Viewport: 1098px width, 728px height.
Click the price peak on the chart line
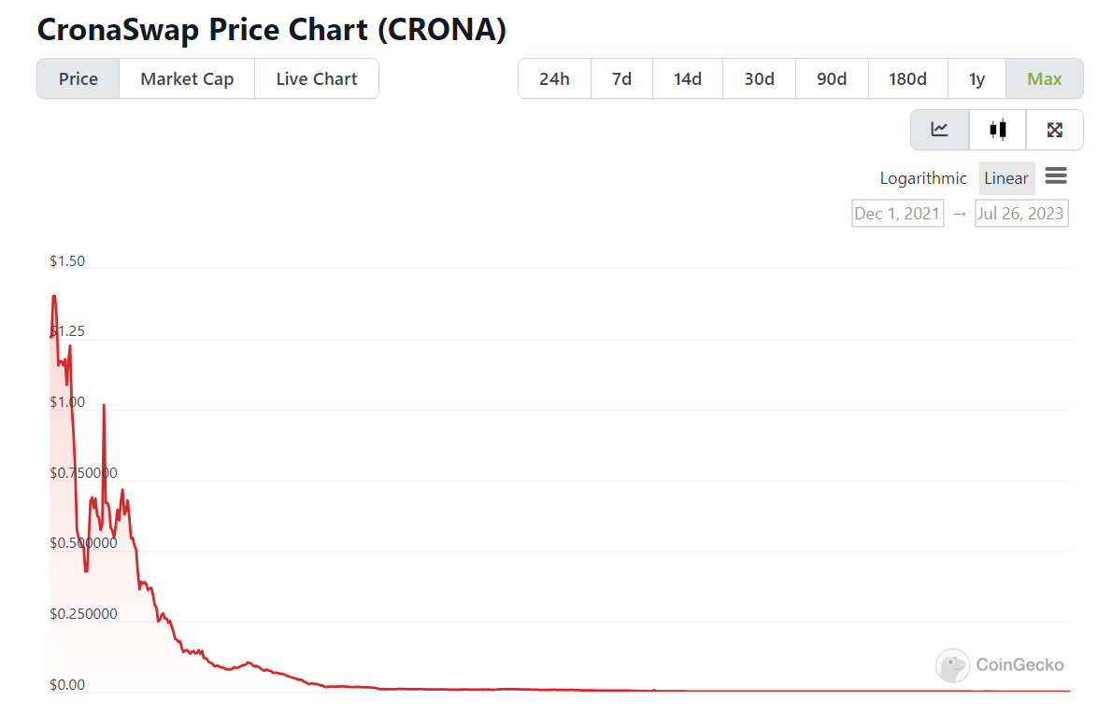[x=54, y=297]
